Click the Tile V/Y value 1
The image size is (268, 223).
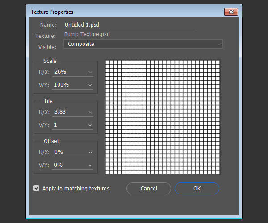(55, 125)
